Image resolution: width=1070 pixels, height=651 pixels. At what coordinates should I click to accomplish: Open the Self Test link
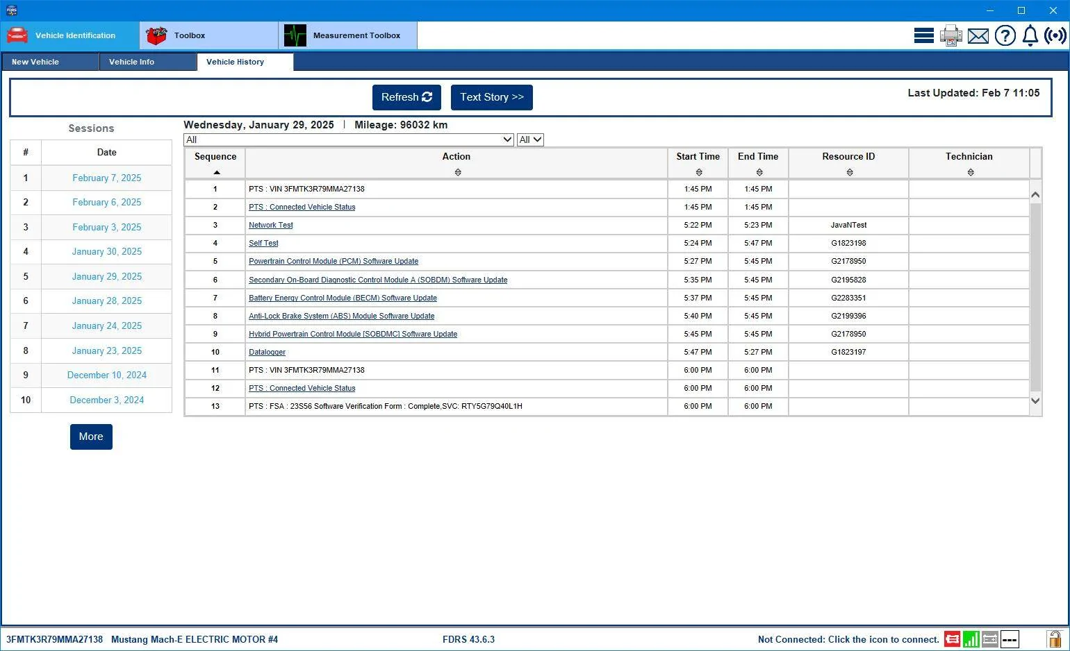click(x=263, y=243)
